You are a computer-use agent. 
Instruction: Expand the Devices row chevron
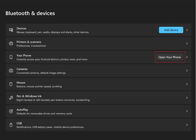(x=187, y=30)
